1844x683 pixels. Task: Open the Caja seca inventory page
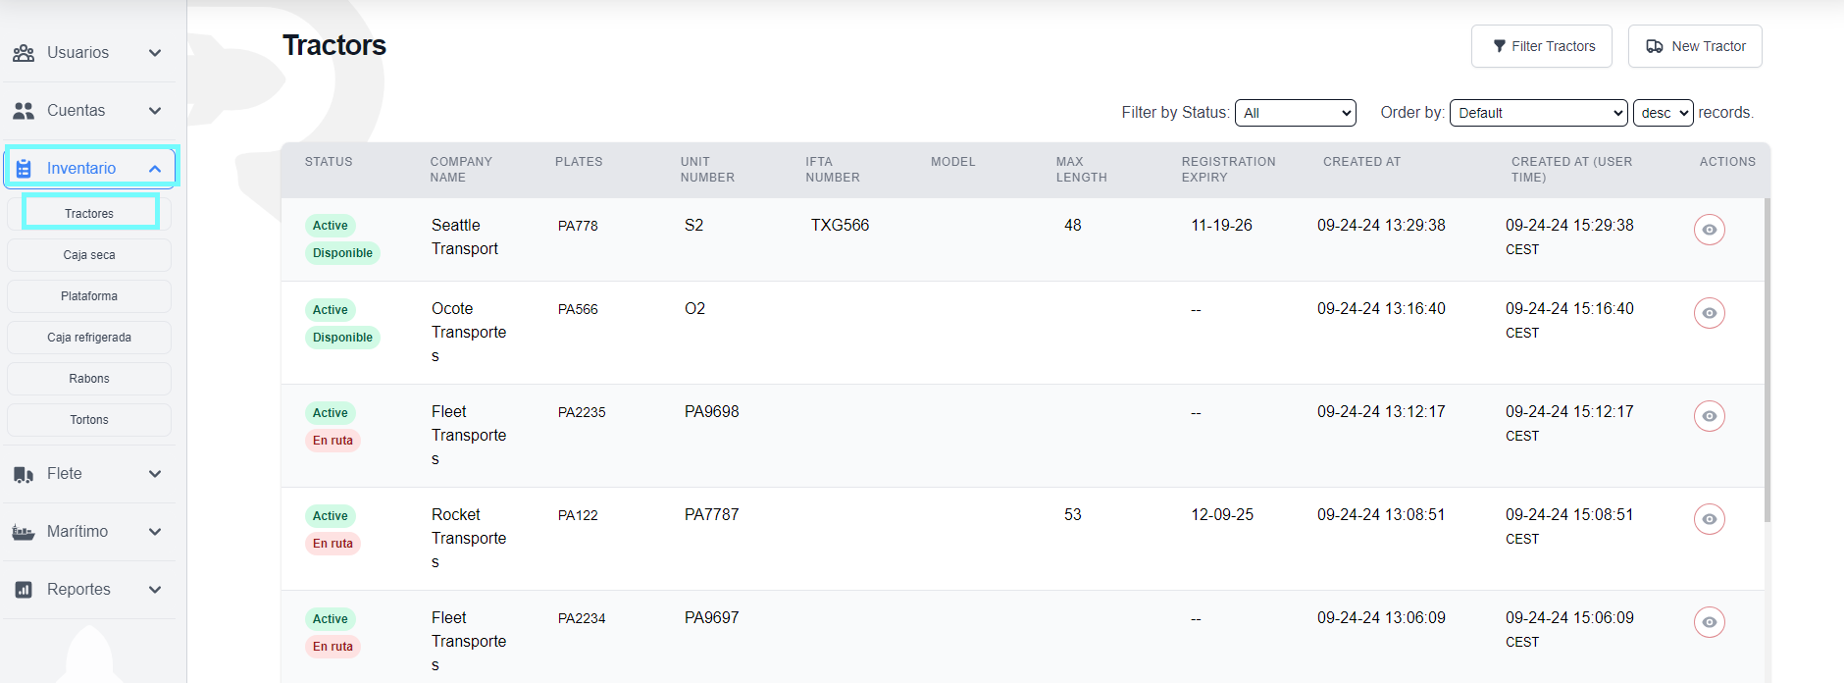point(89,255)
